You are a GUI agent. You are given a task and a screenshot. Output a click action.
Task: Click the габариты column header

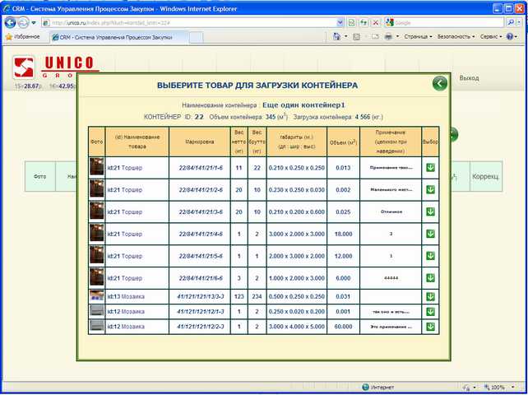(297, 142)
